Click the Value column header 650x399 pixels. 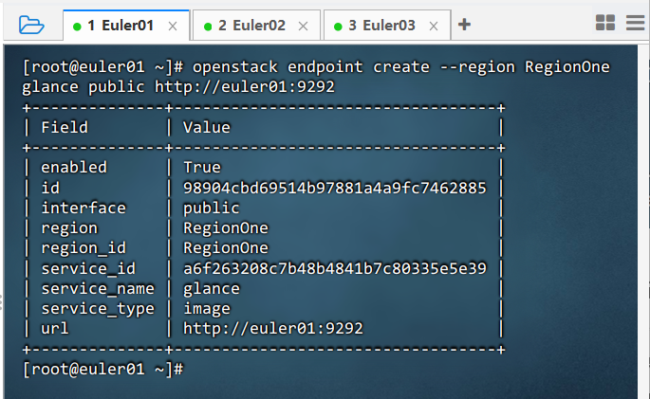tap(207, 128)
